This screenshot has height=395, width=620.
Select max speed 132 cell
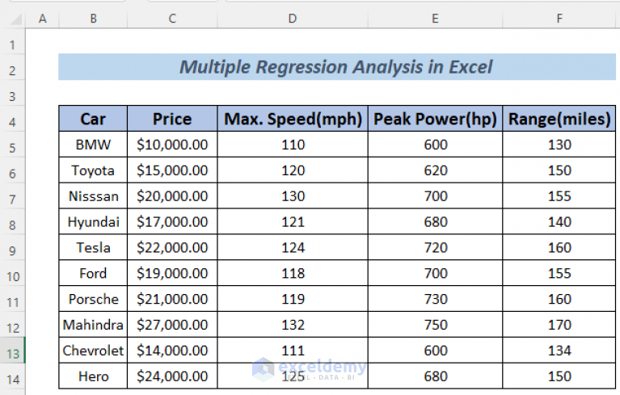(293, 324)
